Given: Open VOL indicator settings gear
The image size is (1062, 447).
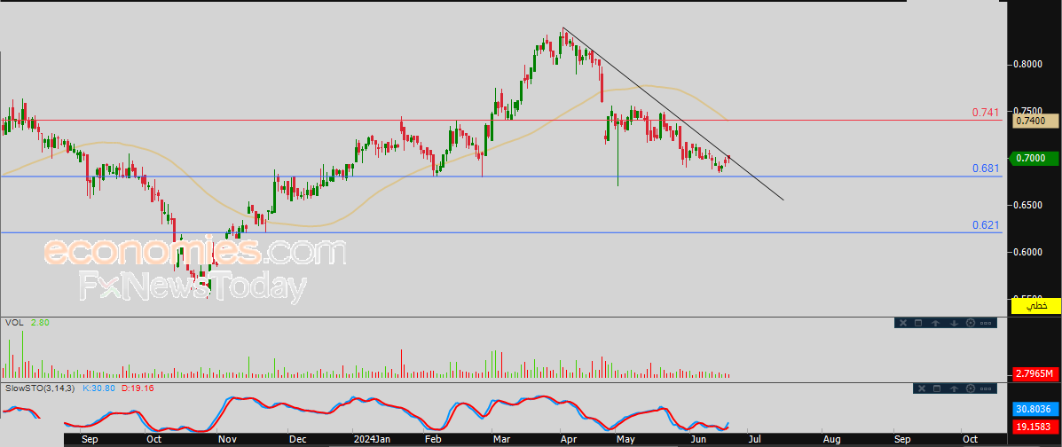Looking at the screenshot, I should pyautogui.click(x=970, y=323).
